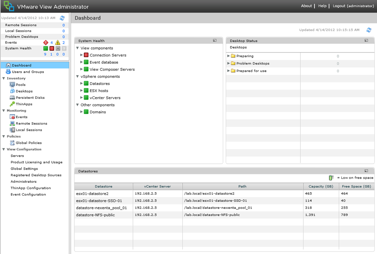The width and height of the screenshot is (377, 254).
Task: Expand the Event database node
Action: point(81,62)
